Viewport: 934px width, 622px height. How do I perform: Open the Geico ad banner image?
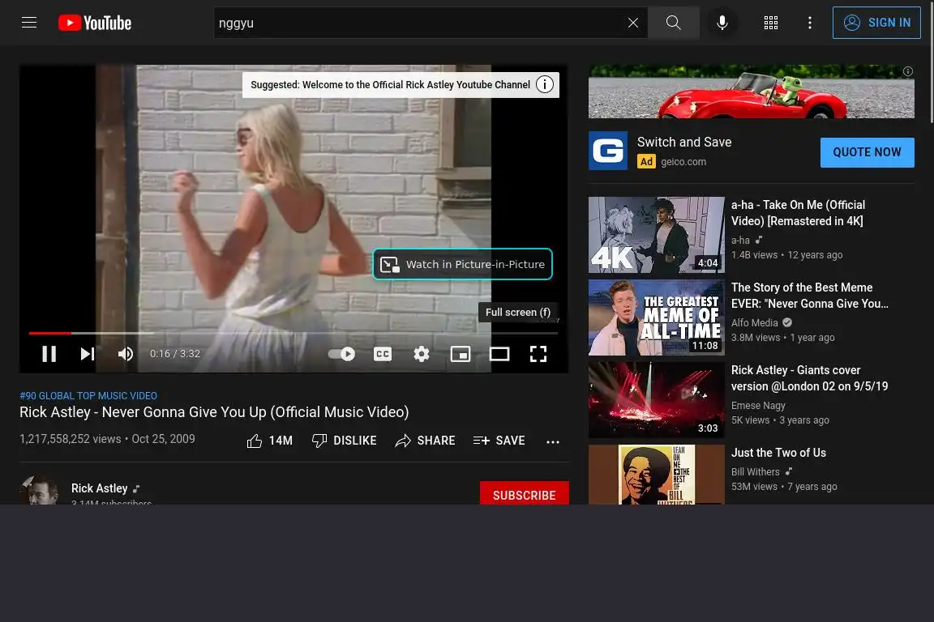click(751, 92)
